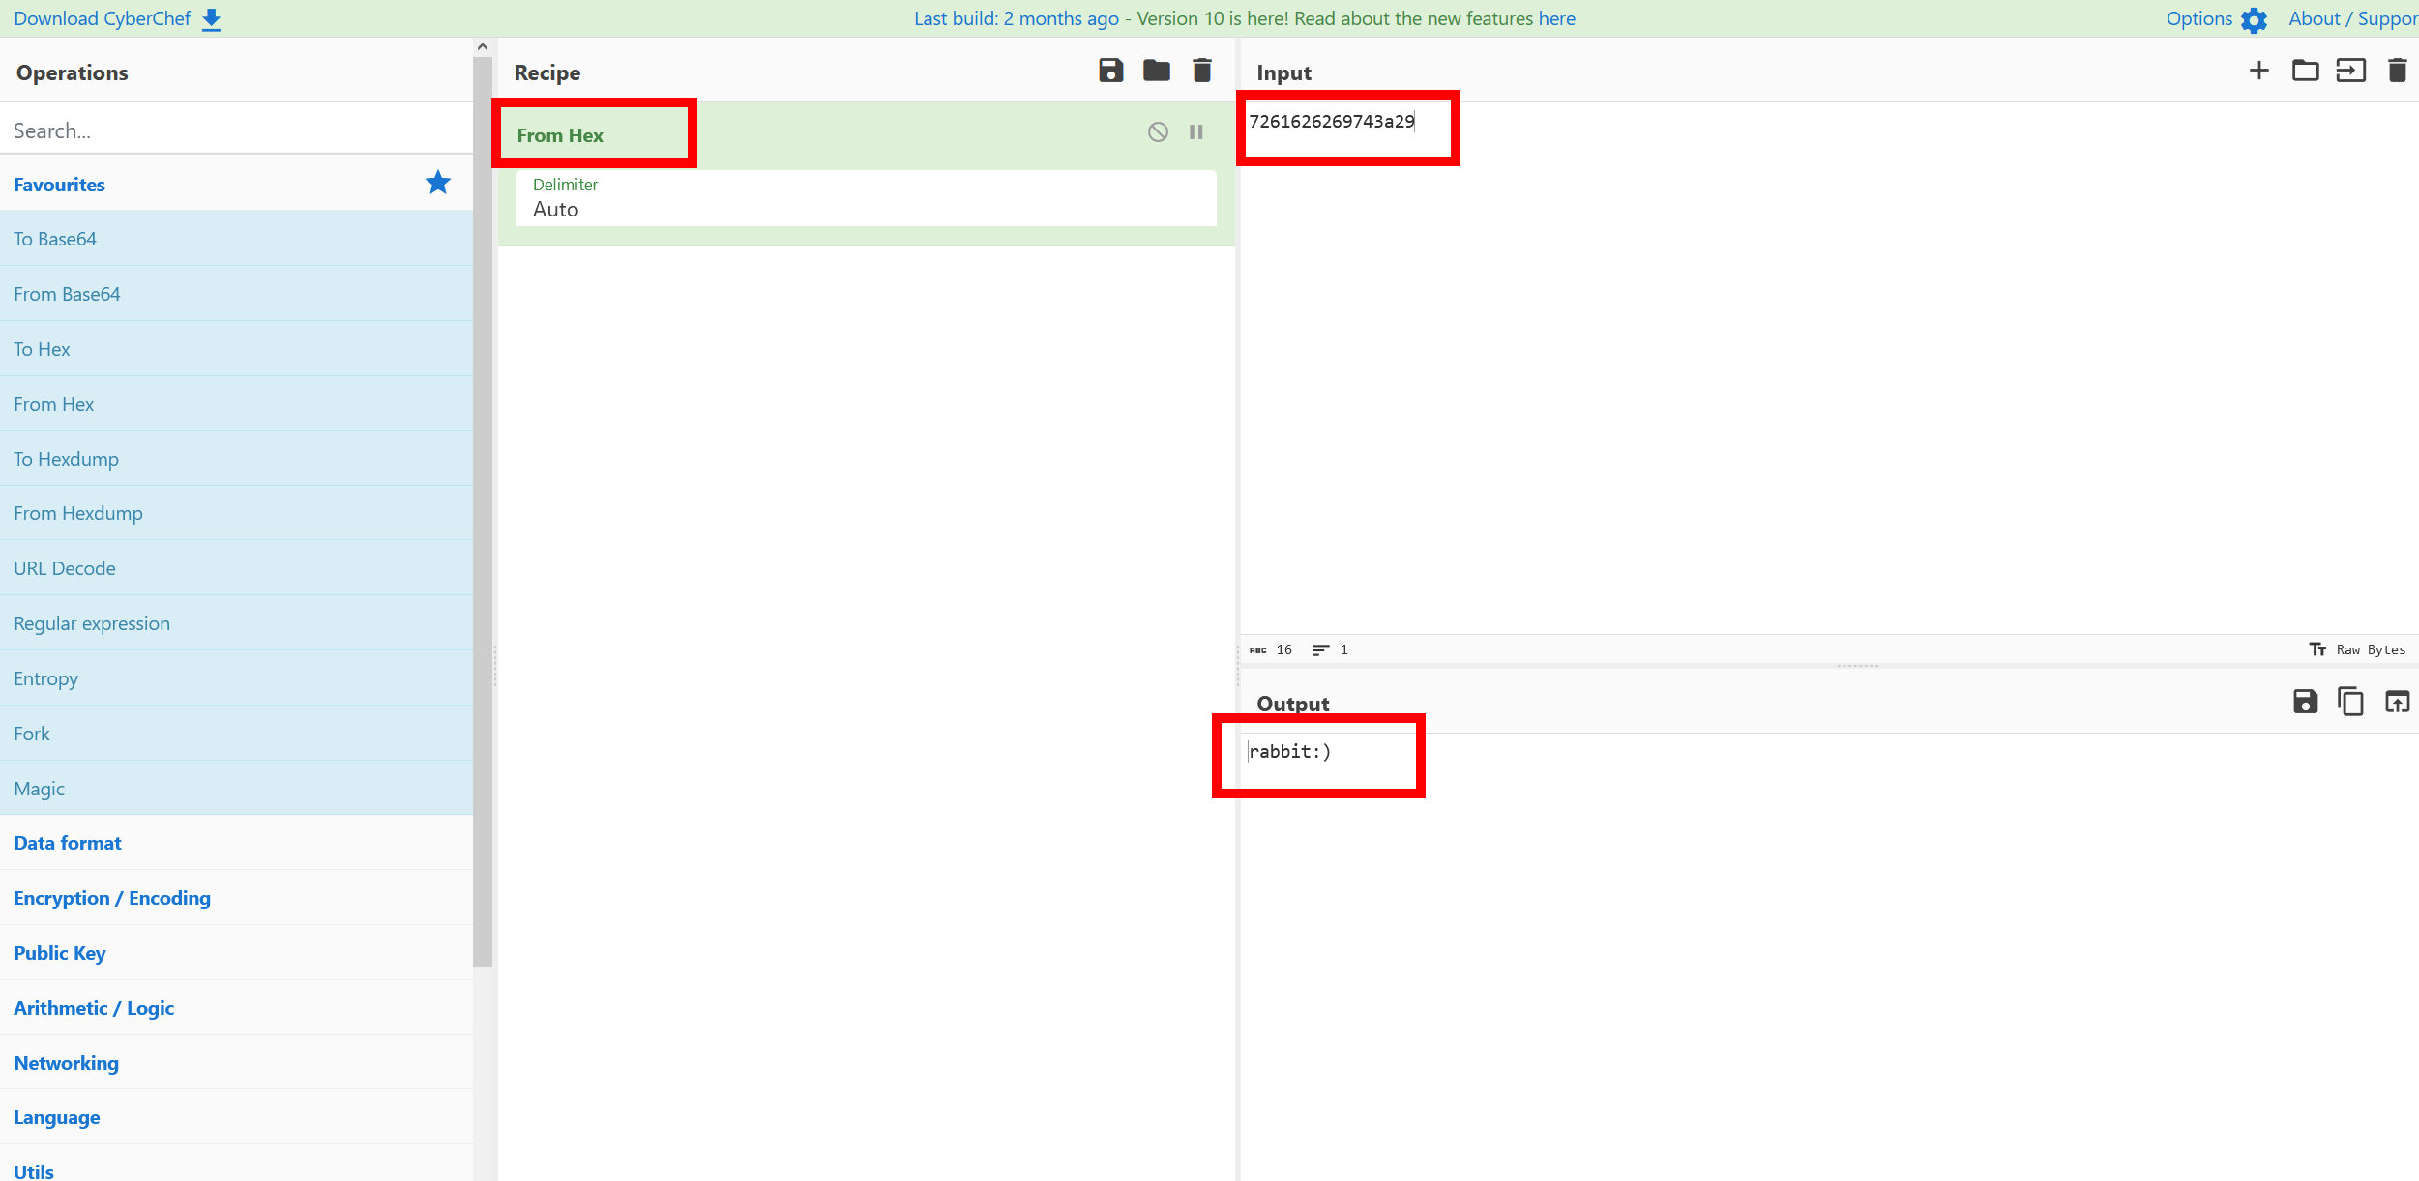Expand the Networking category
2419x1181 pixels.
(x=66, y=1063)
